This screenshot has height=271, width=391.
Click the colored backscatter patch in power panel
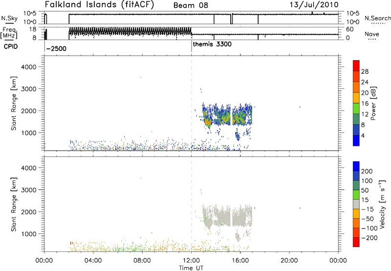[227, 115]
